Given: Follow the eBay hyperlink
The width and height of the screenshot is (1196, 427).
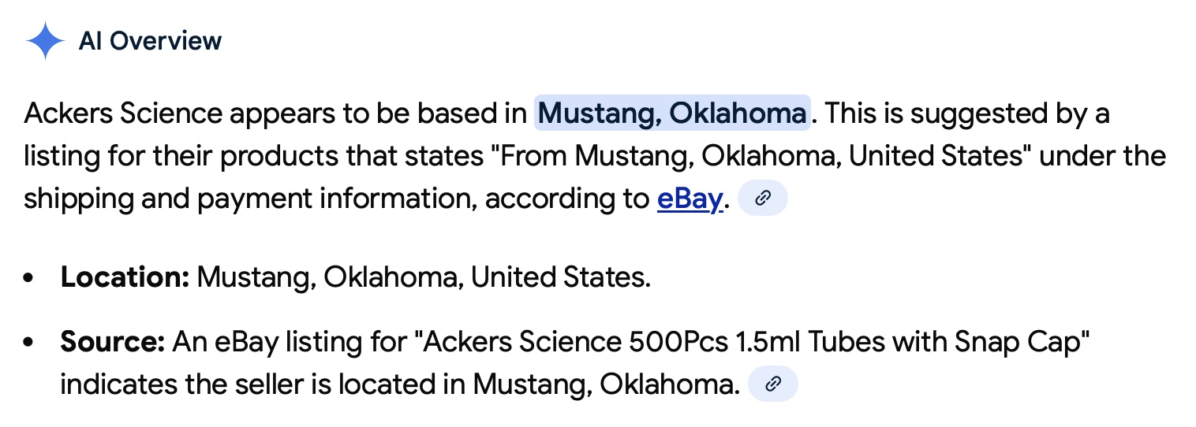Looking at the screenshot, I should (x=689, y=199).
